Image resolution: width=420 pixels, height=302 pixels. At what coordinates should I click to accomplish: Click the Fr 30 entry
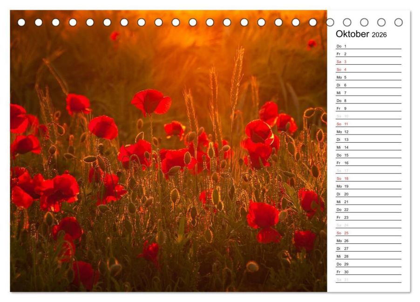tap(369, 272)
